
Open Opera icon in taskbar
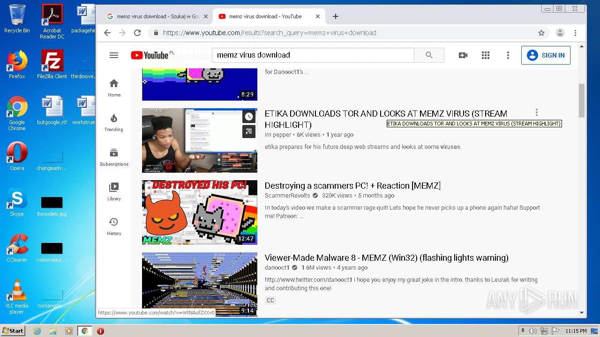coord(100,331)
